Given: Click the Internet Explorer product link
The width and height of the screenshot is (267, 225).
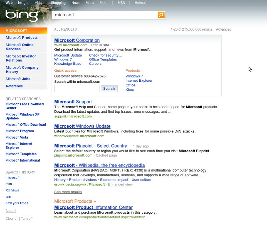Looking at the screenshot, I should (x=139, y=80).
